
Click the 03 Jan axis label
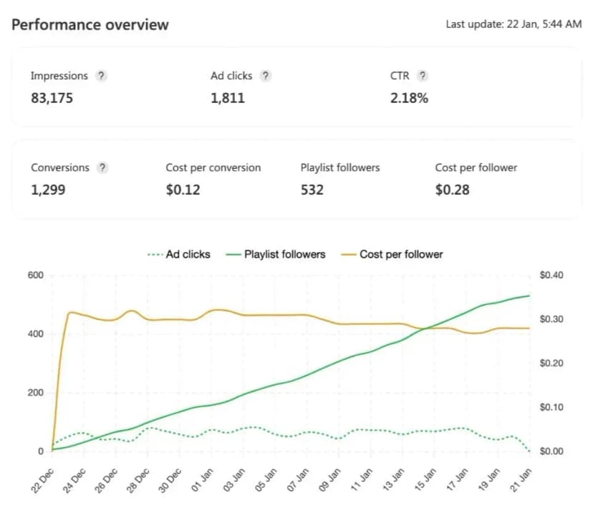[x=234, y=480]
